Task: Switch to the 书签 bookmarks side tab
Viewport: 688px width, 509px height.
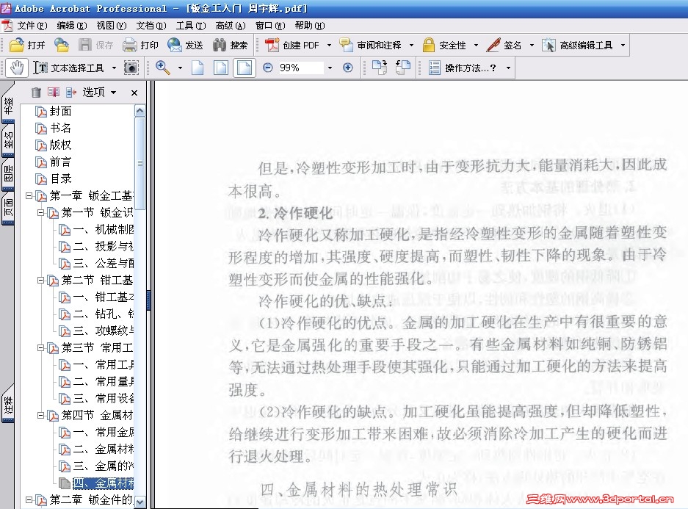Action: (x=8, y=106)
